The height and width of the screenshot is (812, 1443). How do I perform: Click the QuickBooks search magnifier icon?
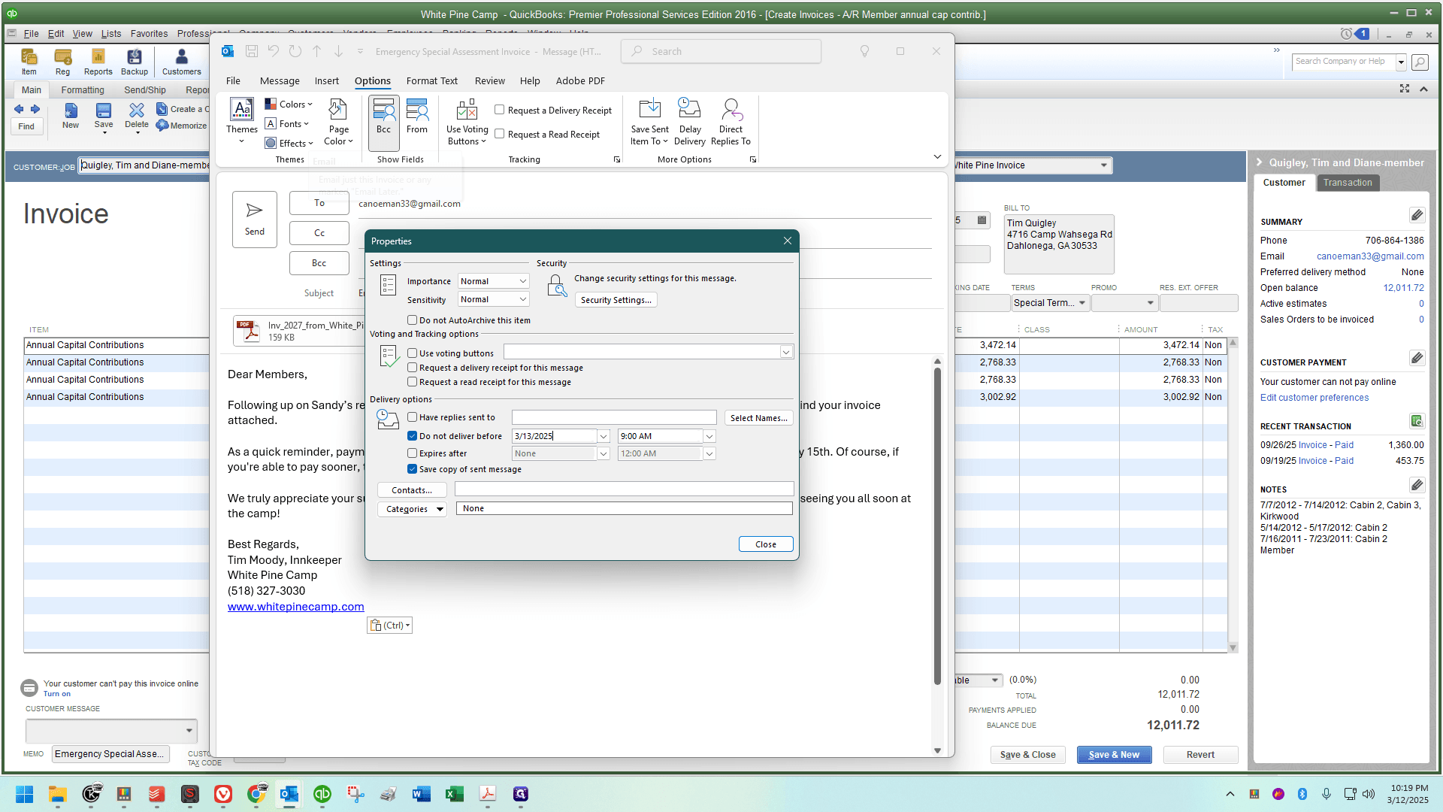pyautogui.click(x=1420, y=62)
